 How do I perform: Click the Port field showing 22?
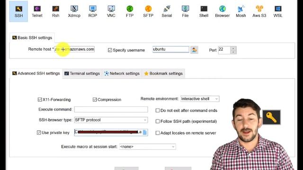(224, 50)
